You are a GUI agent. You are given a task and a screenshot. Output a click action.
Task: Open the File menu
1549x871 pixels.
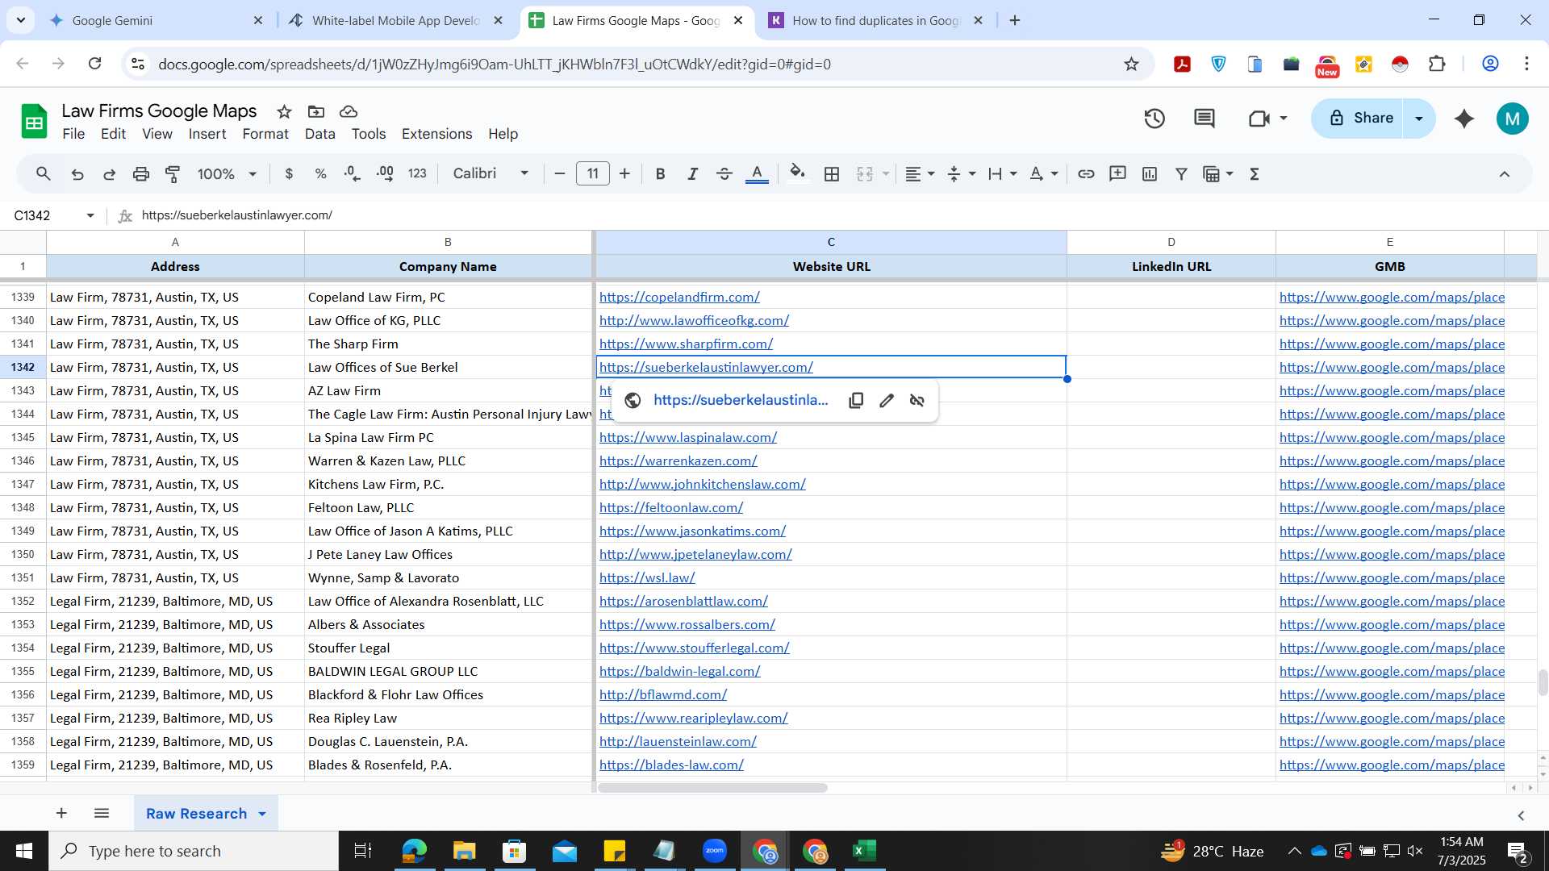click(x=73, y=134)
